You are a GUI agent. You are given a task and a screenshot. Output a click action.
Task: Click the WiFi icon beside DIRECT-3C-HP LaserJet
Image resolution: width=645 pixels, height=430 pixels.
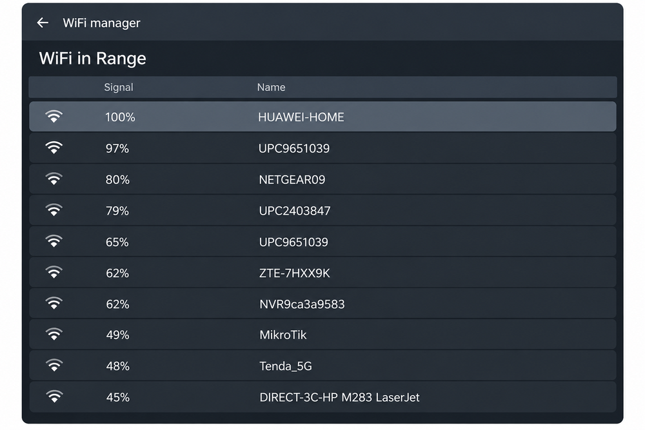pyautogui.click(x=54, y=396)
